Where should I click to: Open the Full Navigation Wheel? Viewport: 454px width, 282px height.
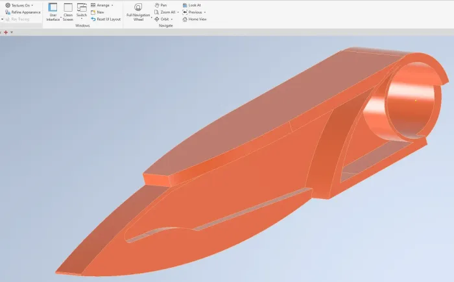coord(137,13)
